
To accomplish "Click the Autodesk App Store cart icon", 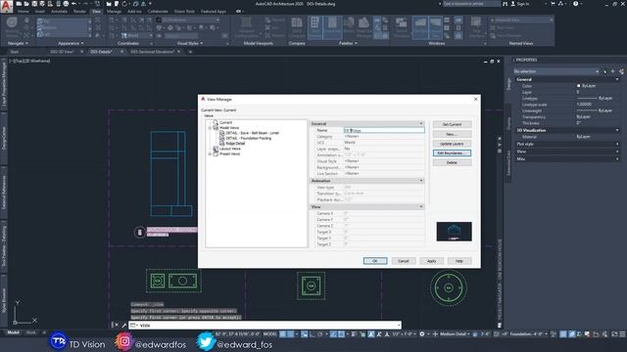I will click(x=553, y=4).
